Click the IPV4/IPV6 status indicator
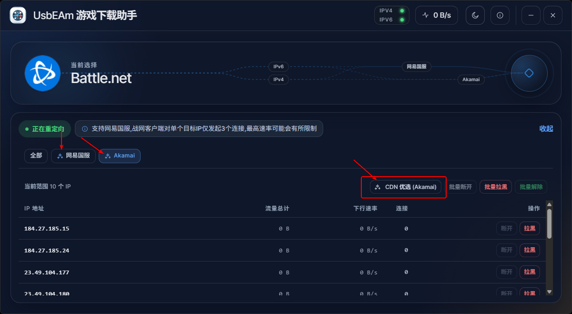The height and width of the screenshot is (314, 572). coord(391,15)
